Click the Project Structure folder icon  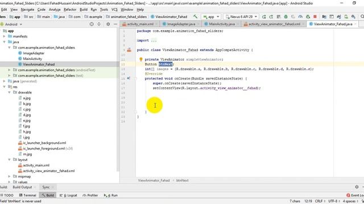[324, 16]
